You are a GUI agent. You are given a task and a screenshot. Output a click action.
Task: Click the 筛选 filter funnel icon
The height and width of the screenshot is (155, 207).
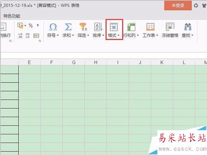83,27
